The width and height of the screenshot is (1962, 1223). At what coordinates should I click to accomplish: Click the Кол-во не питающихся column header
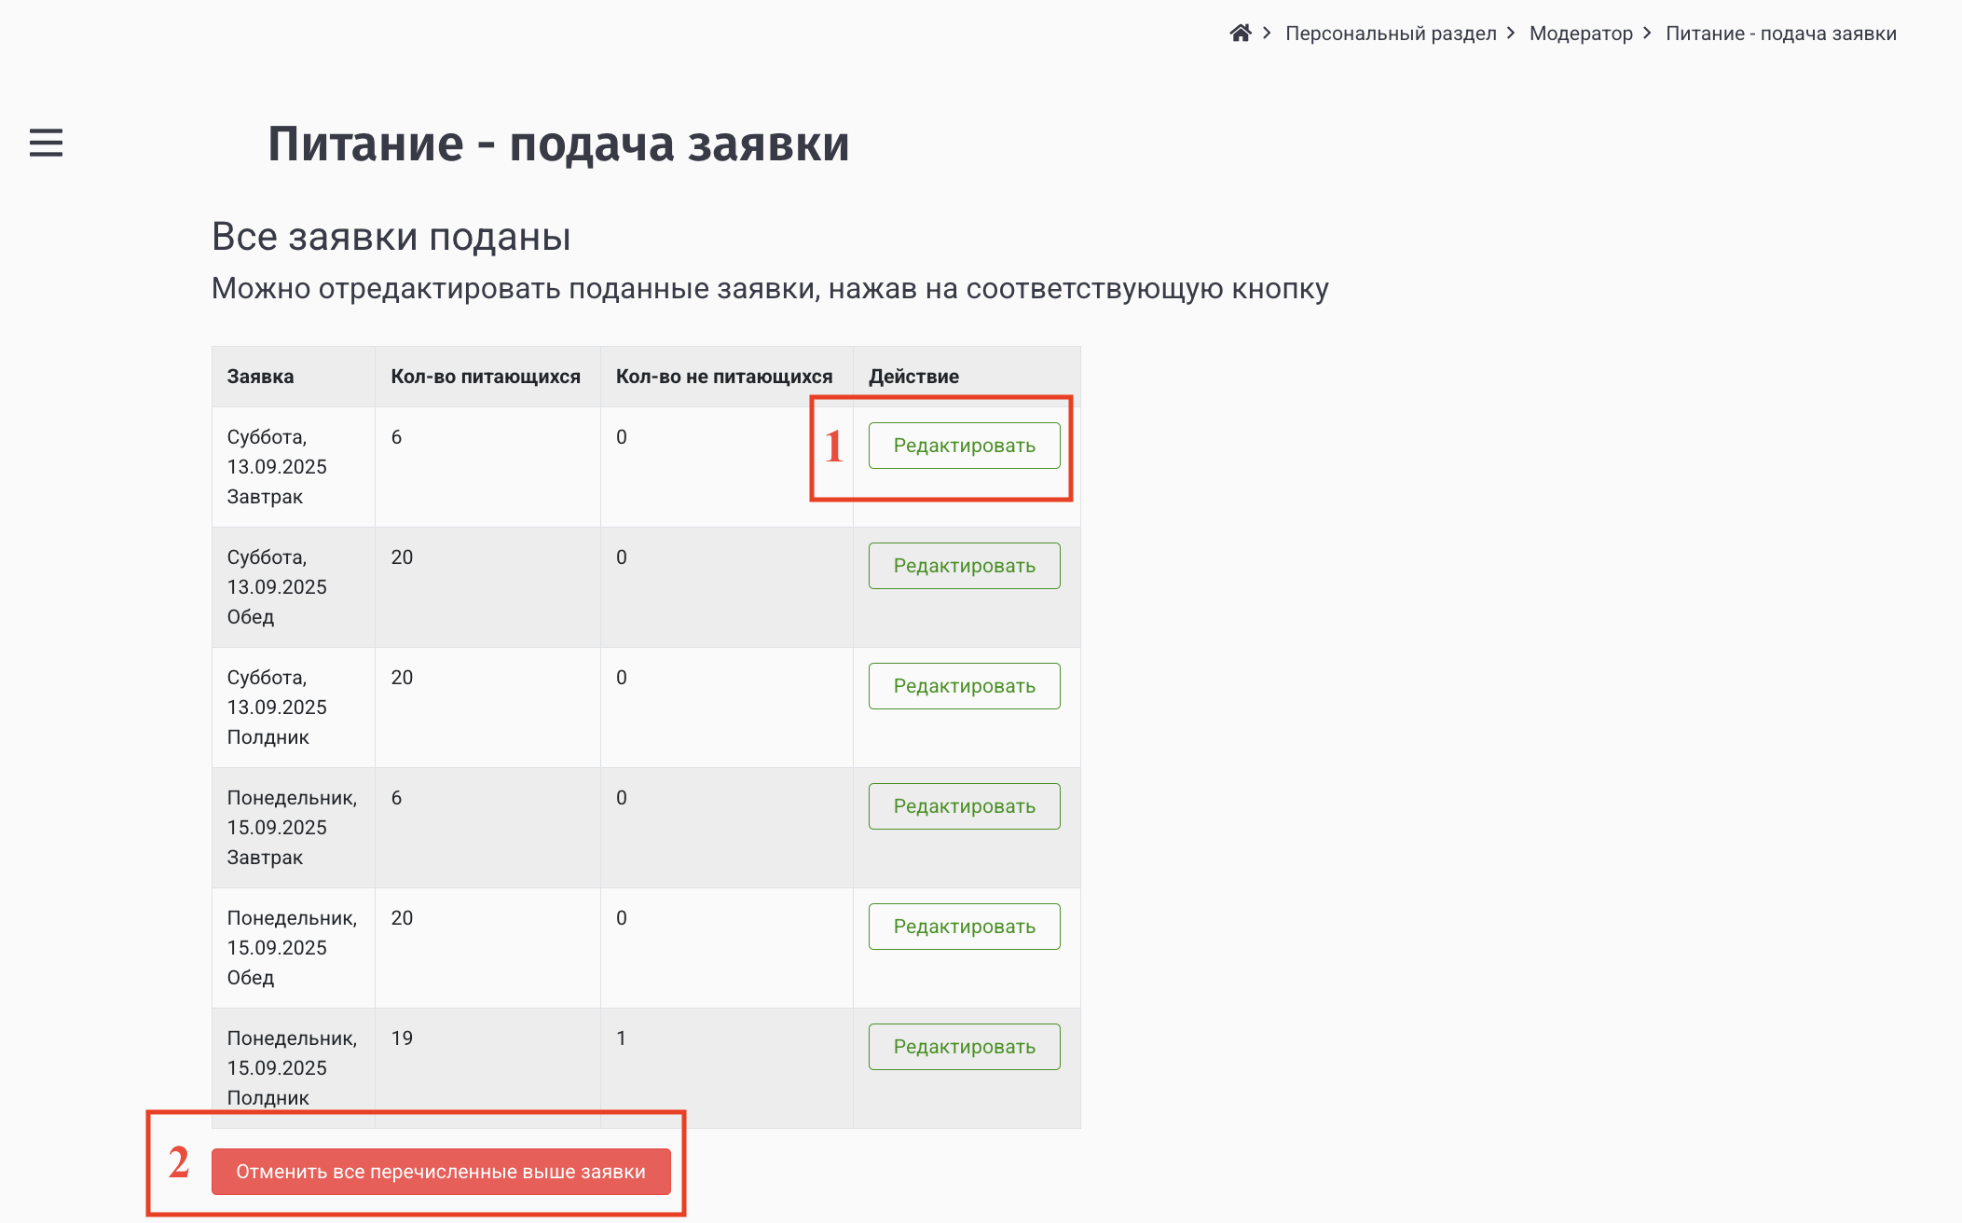tap(725, 376)
